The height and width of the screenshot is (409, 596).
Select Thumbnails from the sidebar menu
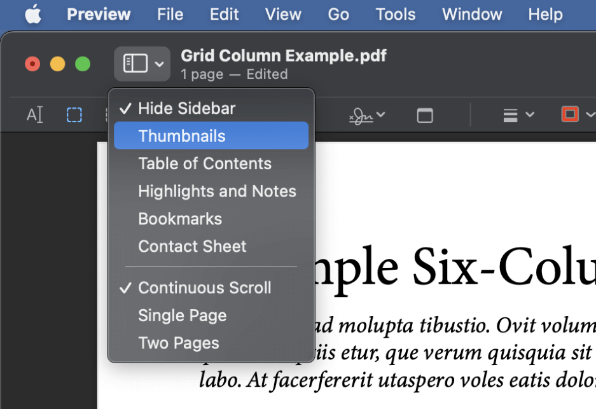(x=183, y=135)
